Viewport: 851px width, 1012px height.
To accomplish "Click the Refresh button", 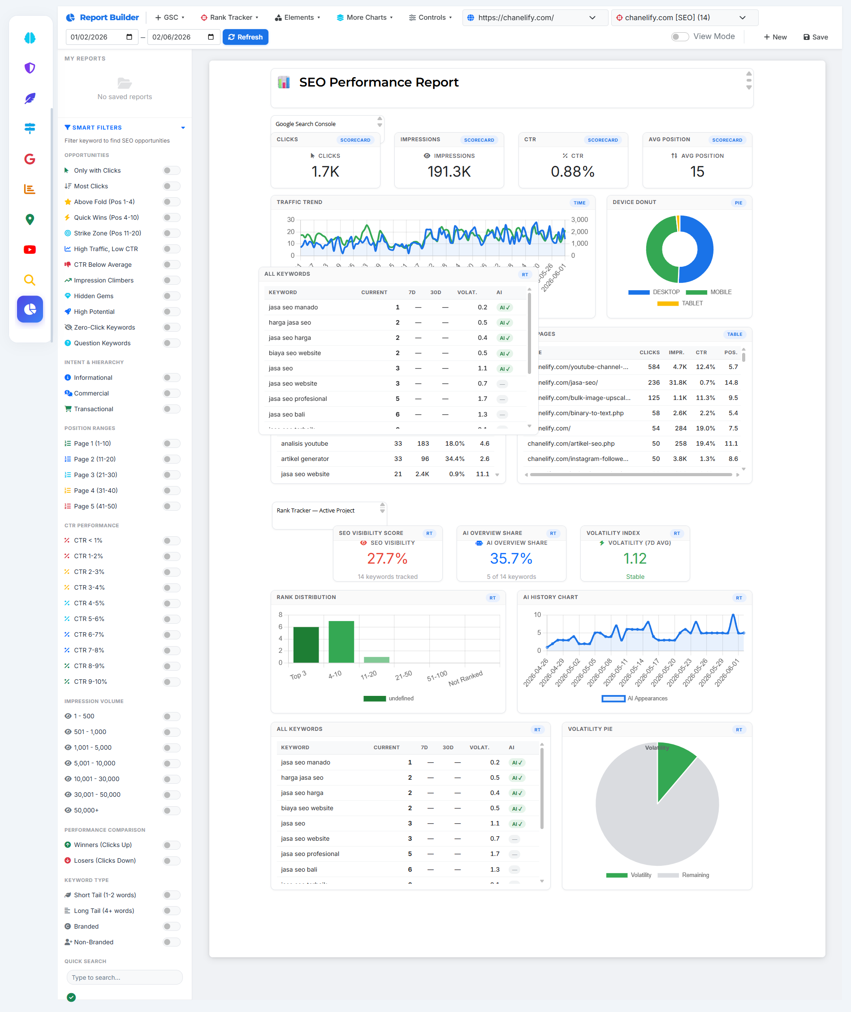I will [245, 37].
